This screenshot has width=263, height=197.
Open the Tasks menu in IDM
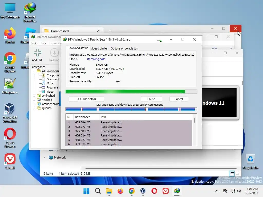tap(34, 43)
